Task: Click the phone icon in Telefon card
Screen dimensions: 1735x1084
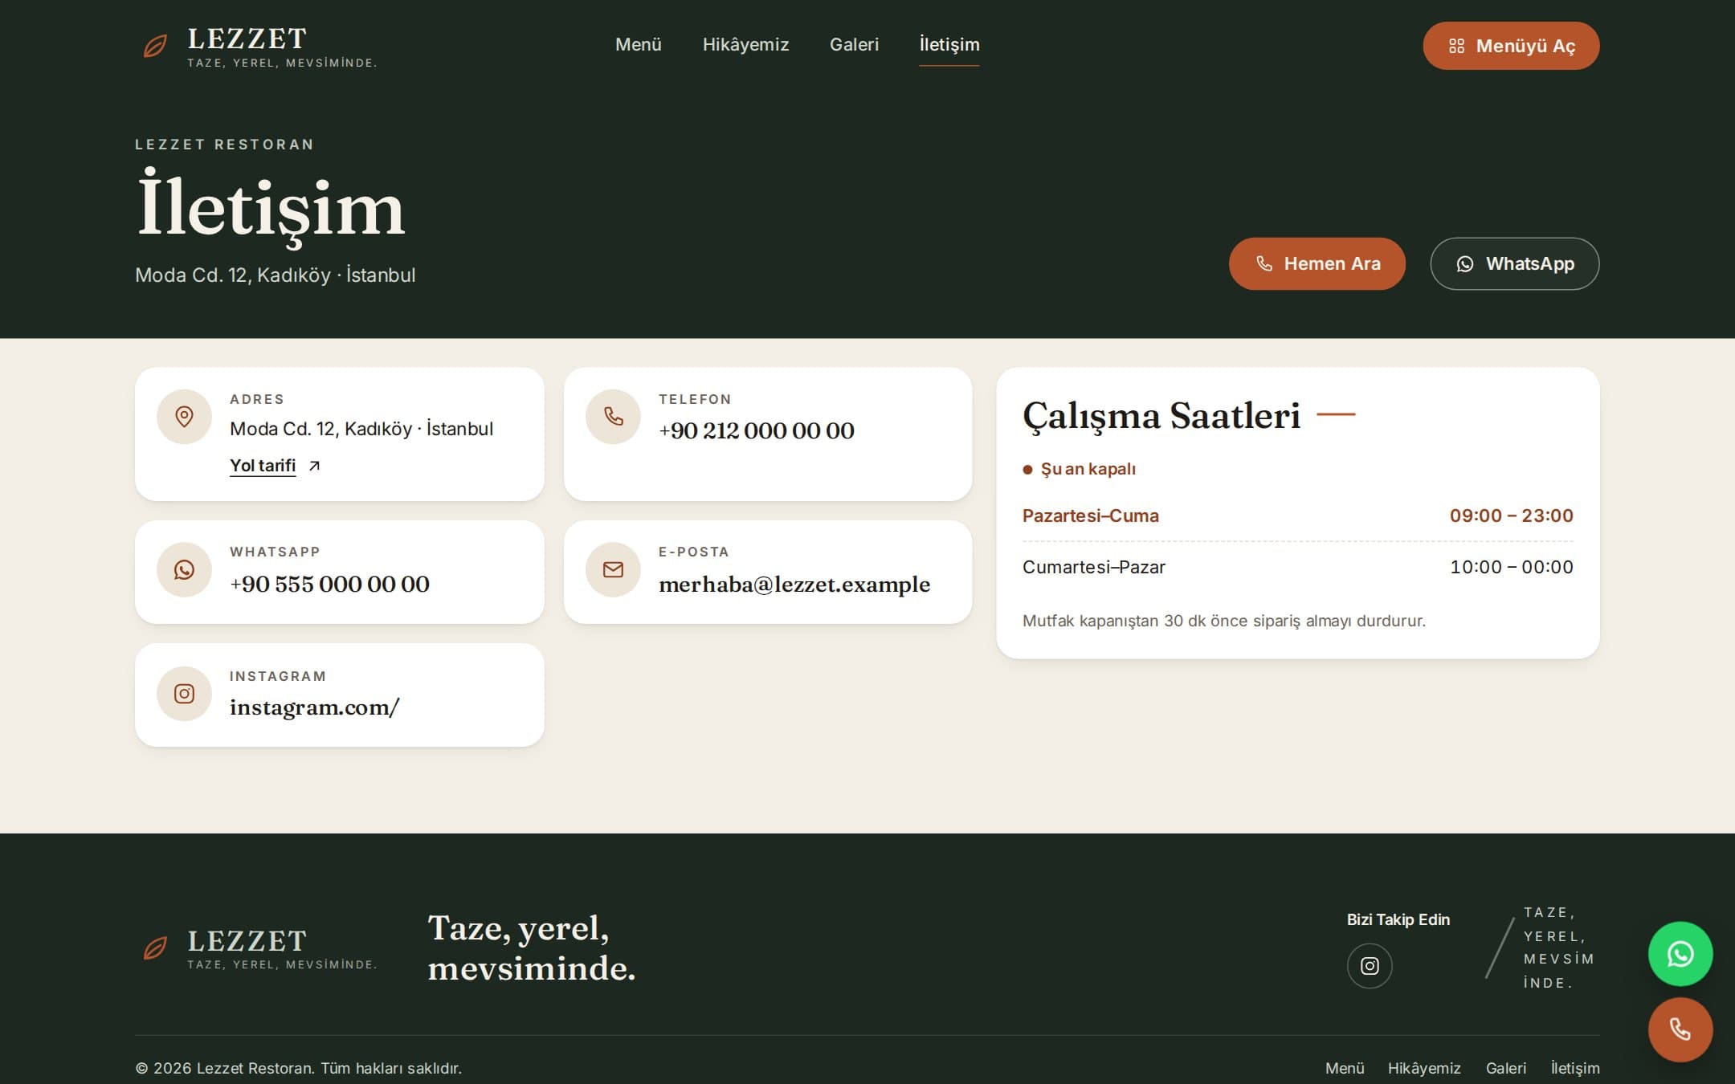Action: (x=613, y=417)
